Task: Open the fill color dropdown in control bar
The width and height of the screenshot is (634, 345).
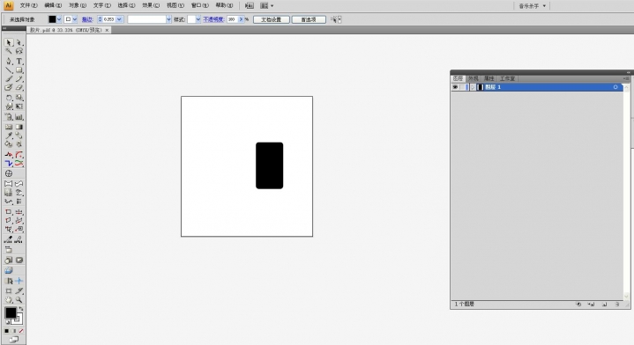Action: pos(59,19)
